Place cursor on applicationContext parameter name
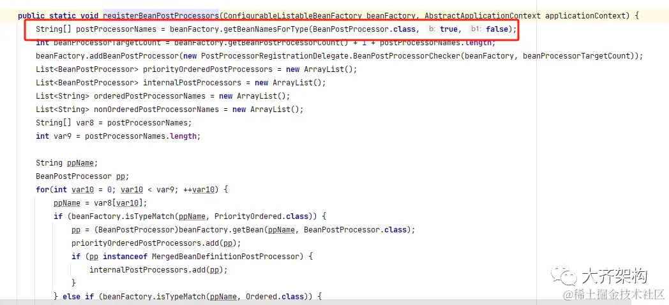The width and height of the screenshot is (669, 305). point(587,16)
